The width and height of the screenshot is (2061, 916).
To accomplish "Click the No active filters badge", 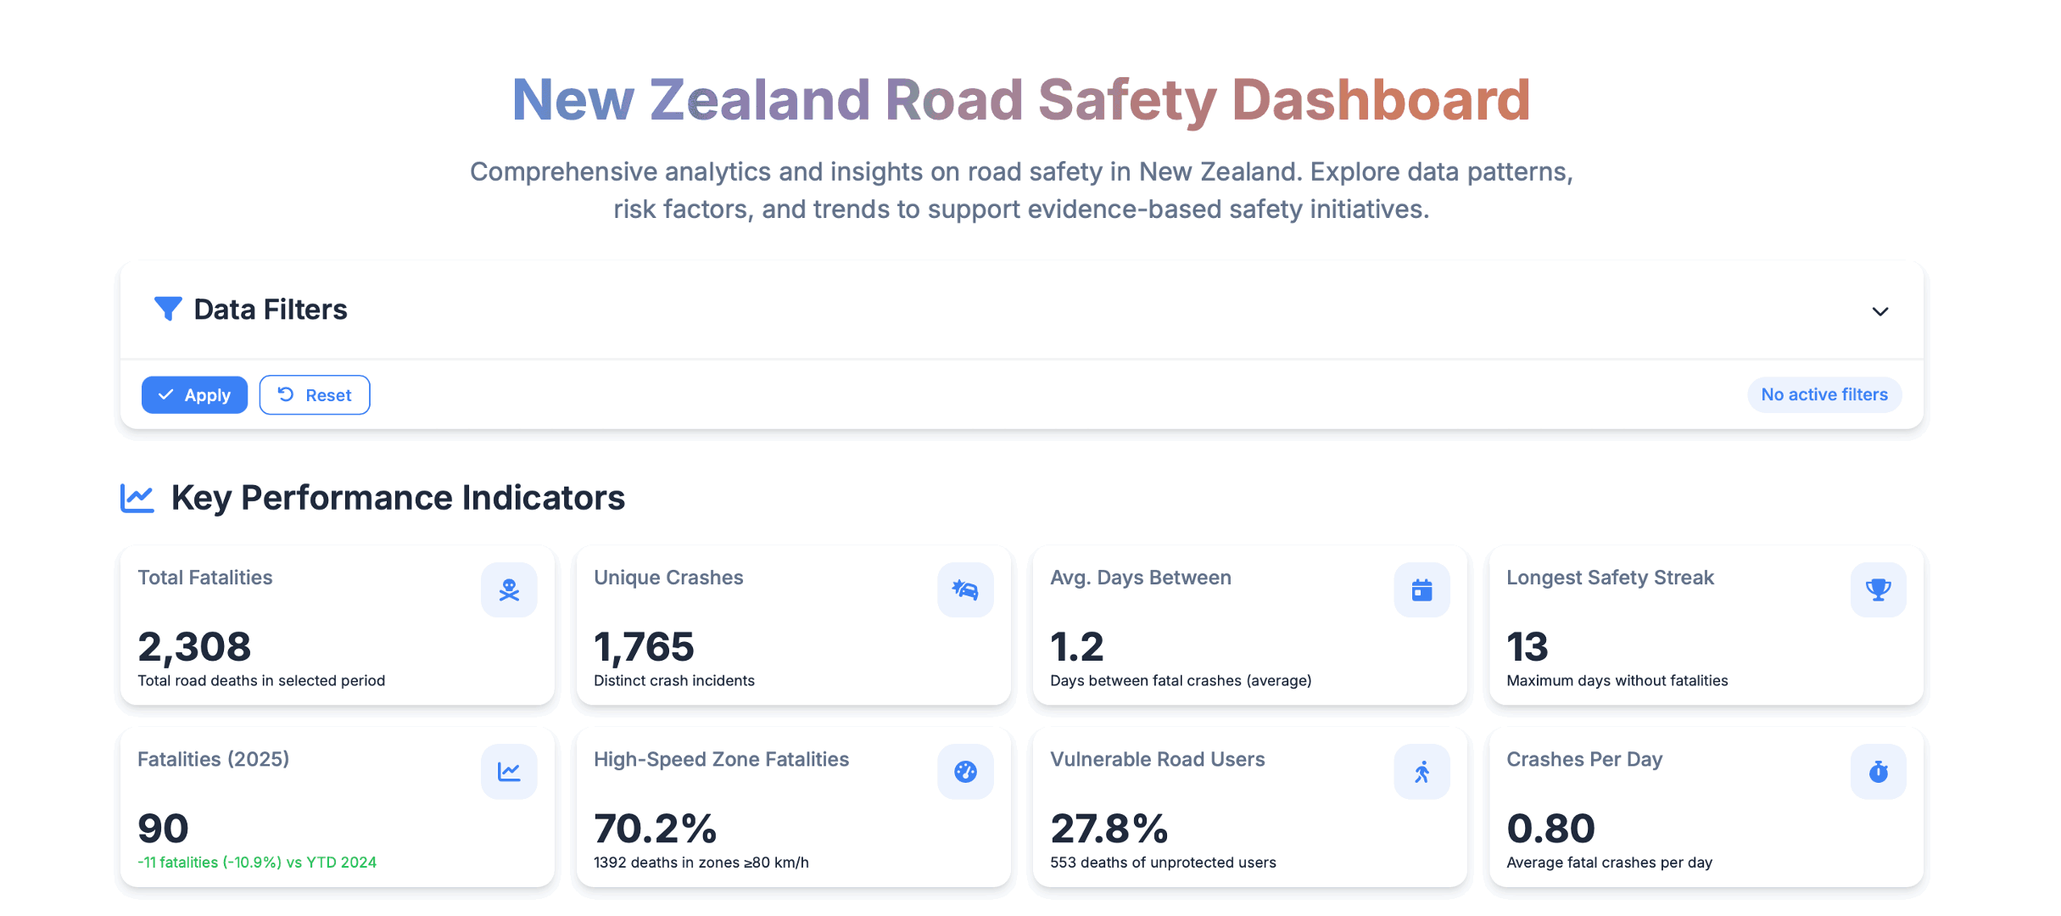I will click(1824, 394).
